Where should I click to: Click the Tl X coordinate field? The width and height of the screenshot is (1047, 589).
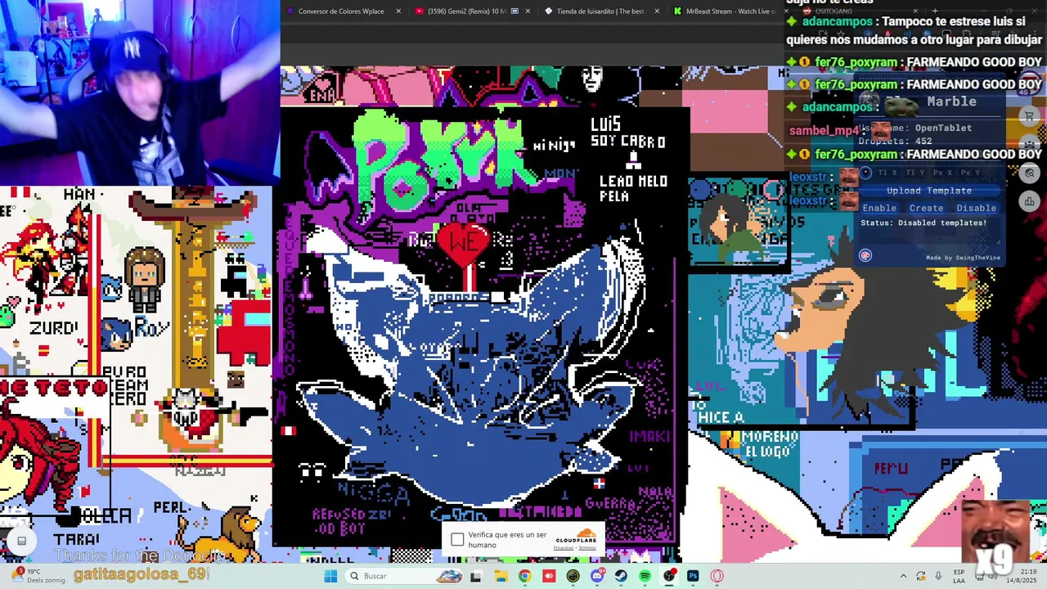[887, 173]
